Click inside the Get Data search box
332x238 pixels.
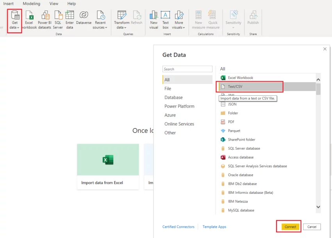187,69
